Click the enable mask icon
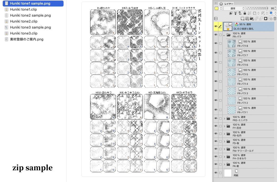 pos(255,13)
